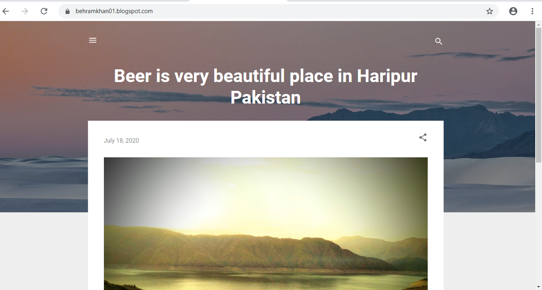The image size is (542, 290).
Task: Click the page vertical scrollbar thumb
Action: pyautogui.click(x=538, y=95)
